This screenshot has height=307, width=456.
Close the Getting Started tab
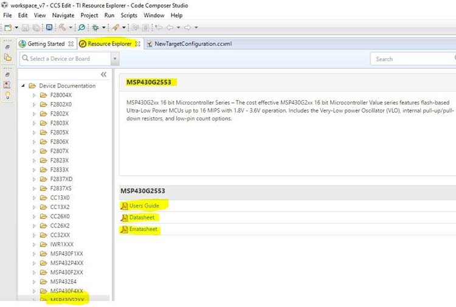tap(71, 44)
